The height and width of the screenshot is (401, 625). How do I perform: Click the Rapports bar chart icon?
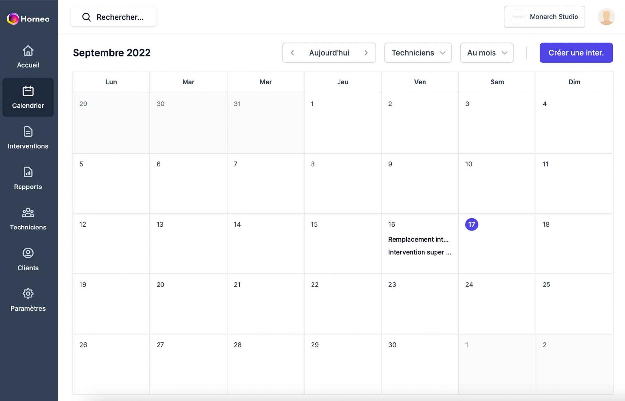(28, 172)
